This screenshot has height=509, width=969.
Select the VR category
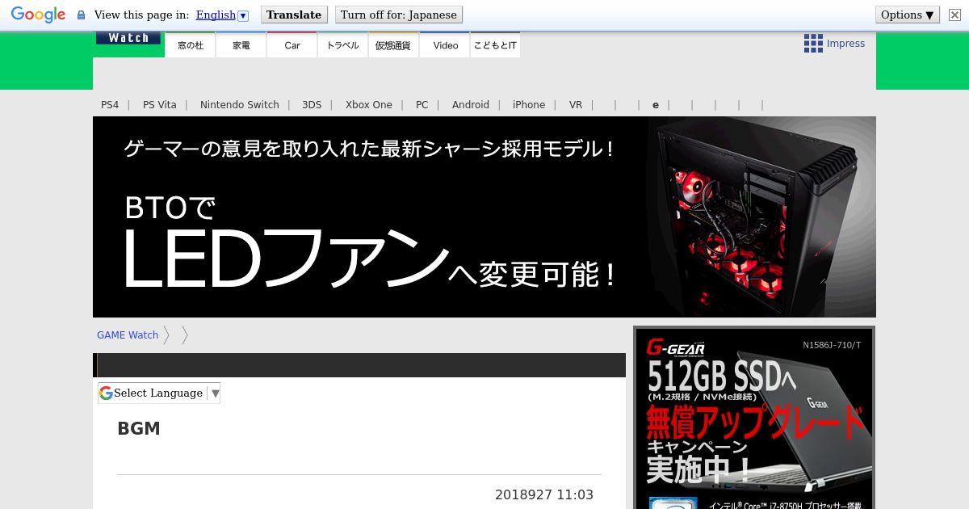point(576,105)
